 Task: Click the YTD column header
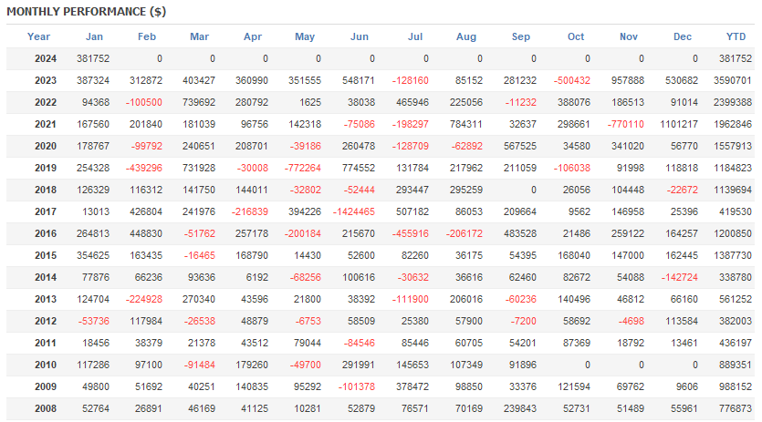[736, 36]
